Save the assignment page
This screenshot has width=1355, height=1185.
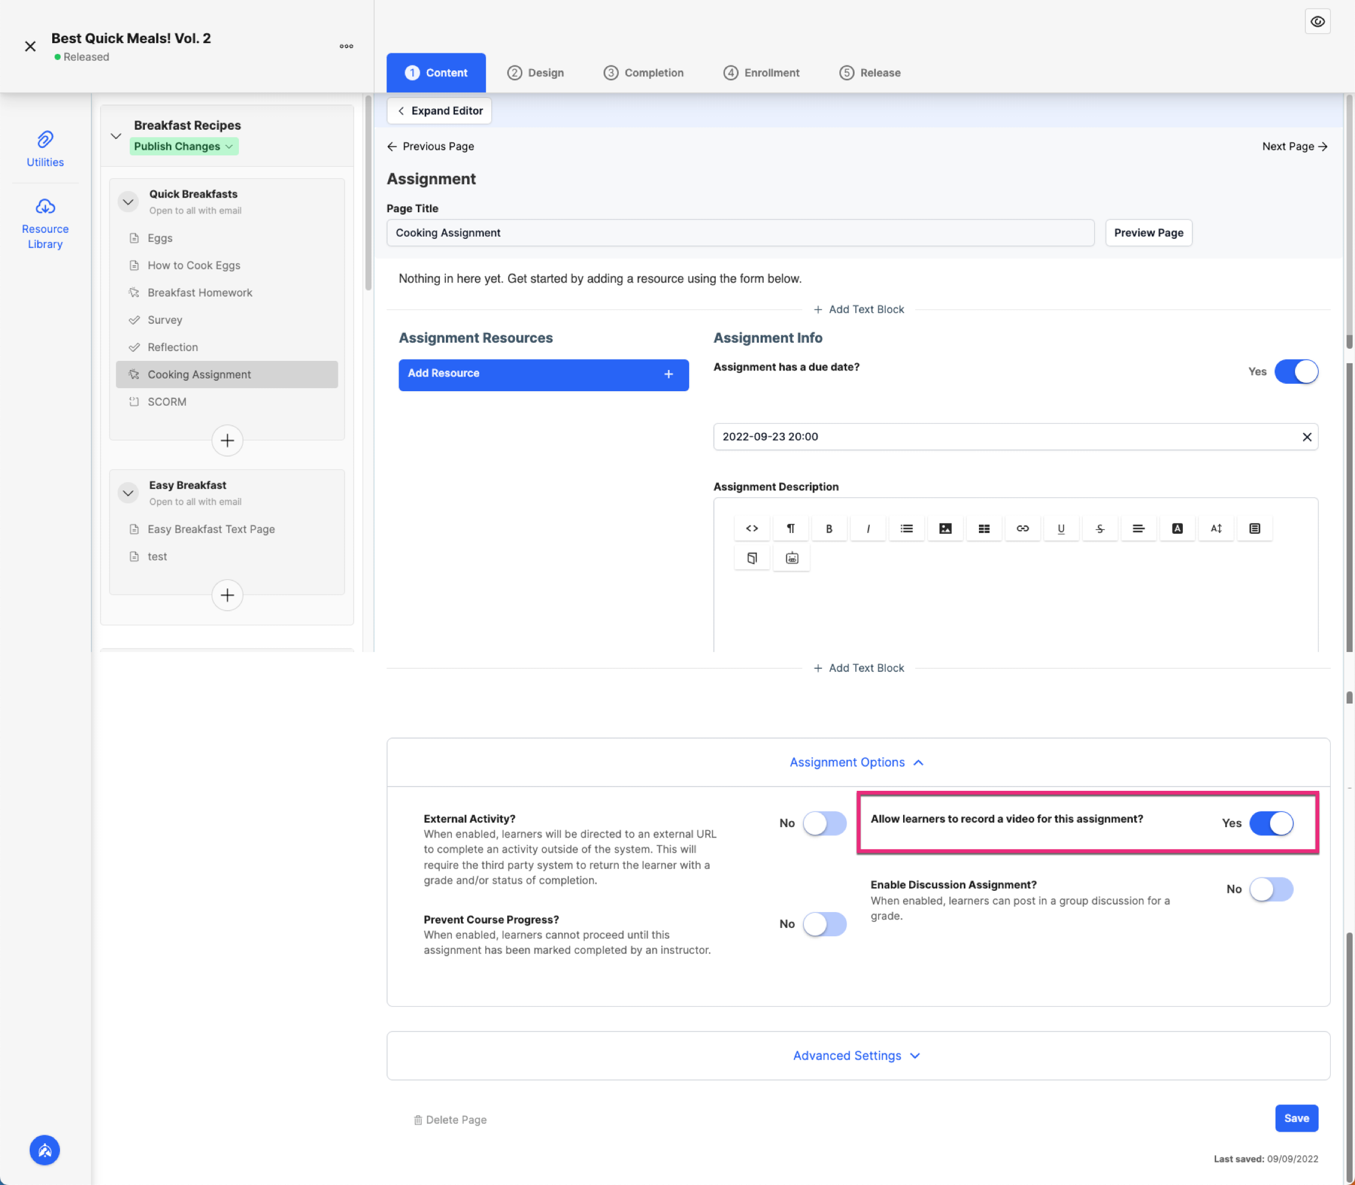(1296, 1118)
